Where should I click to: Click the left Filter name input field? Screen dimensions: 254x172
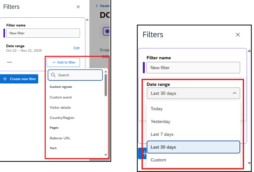pyautogui.click(x=43, y=33)
